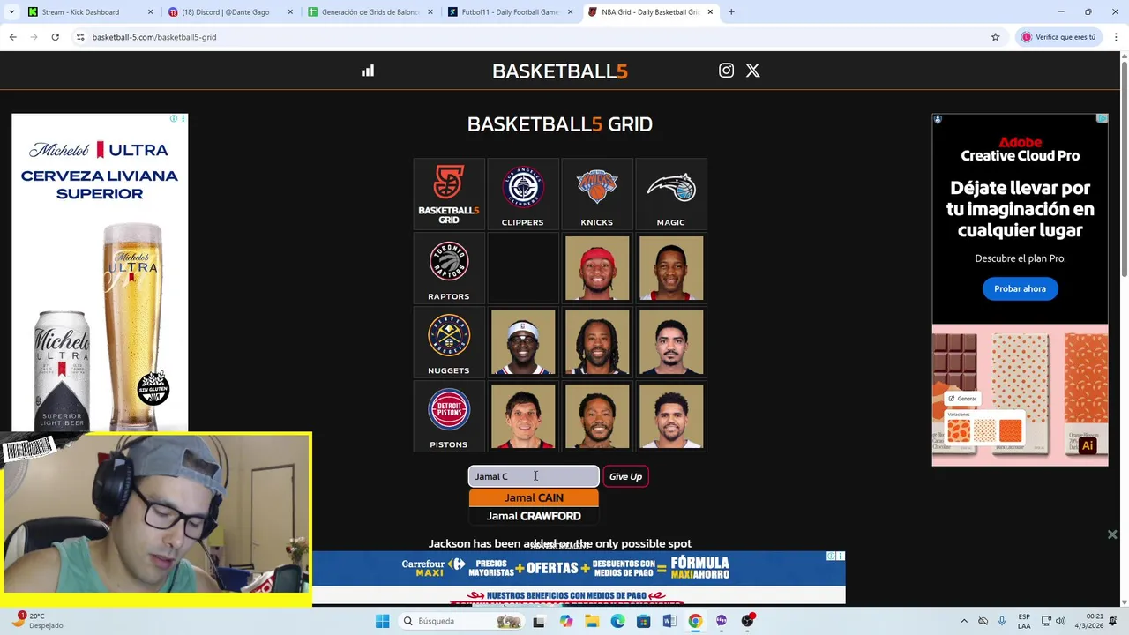Screen dimensions: 1129x635
Task: Open a new browser tab
Action: click(x=731, y=12)
